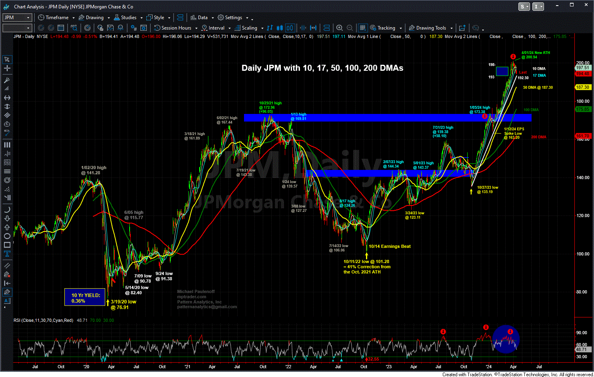
Task: Toggle the hollow candlestick style
Action: (290, 28)
